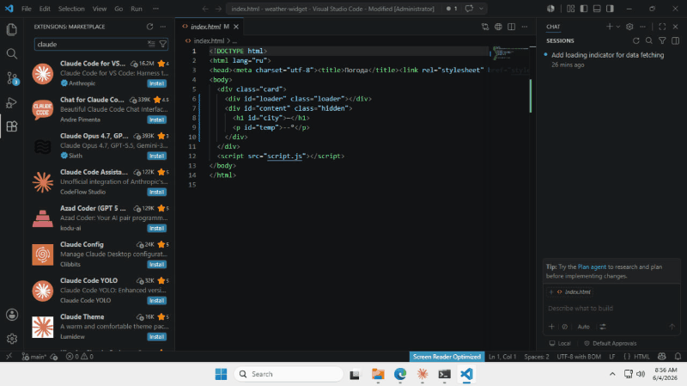687x386 pixels.
Task: Click the editor minimap slider
Action: coord(510,52)
